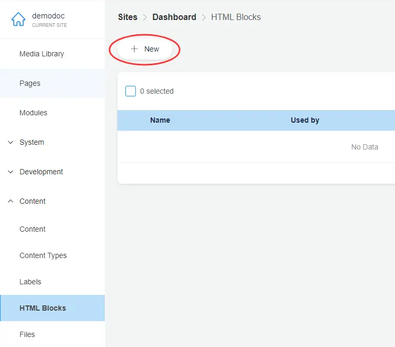Click HTML Blocks in the breadcrumb trail
Viewport: 395px width, 347px height.
[x=235, y=17]
